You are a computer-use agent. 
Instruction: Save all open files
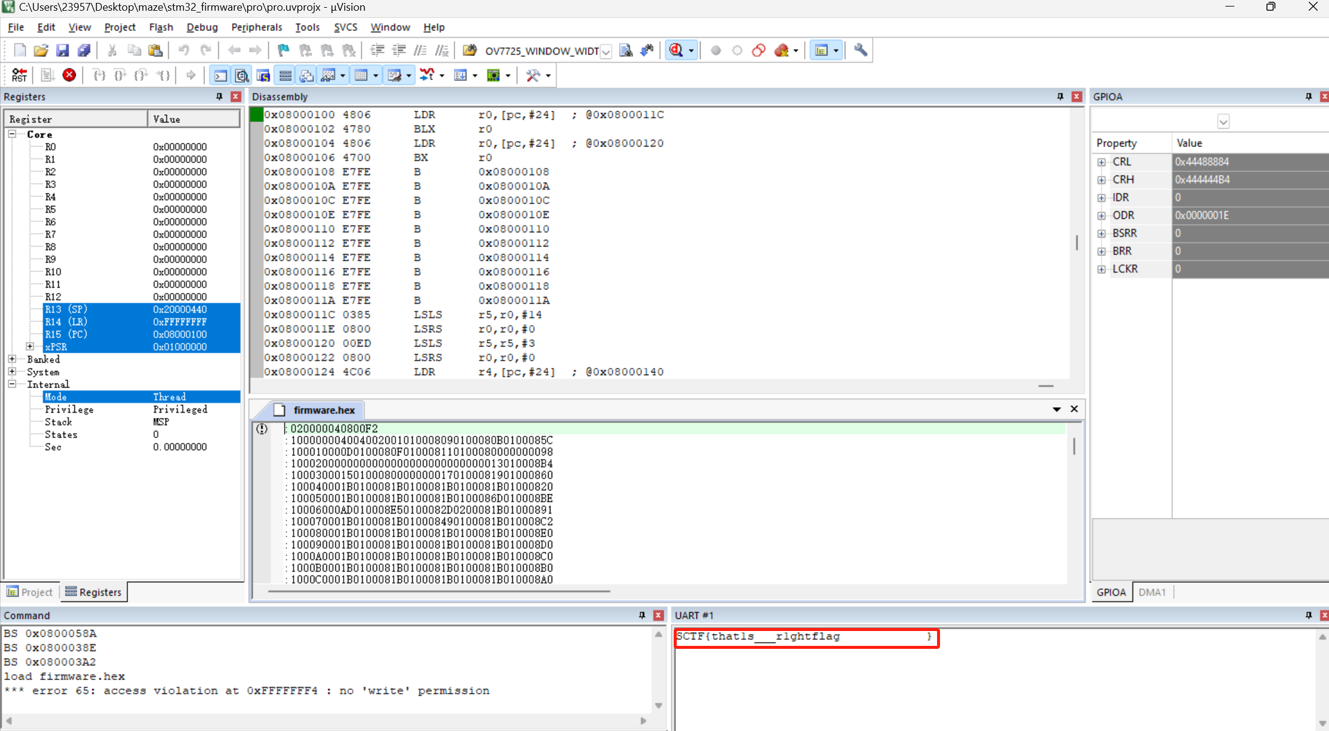84,51
